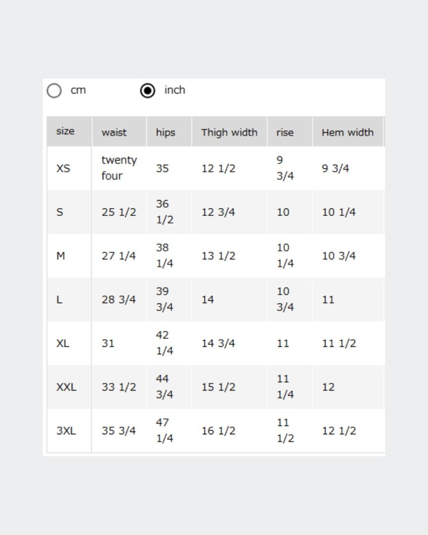Click the '25 1/2' waist value for S
This screenshot has width=428, height=535.
[x=119, y=212]
